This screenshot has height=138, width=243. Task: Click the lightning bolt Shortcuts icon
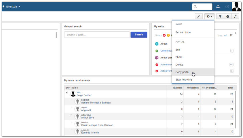(3, 7)
